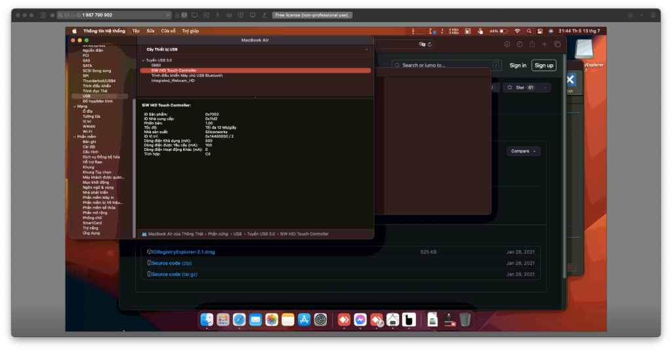The width and height of the screenshot is (672, 351).
Task: Open the App Store in Dock
Action: (304, 320)
